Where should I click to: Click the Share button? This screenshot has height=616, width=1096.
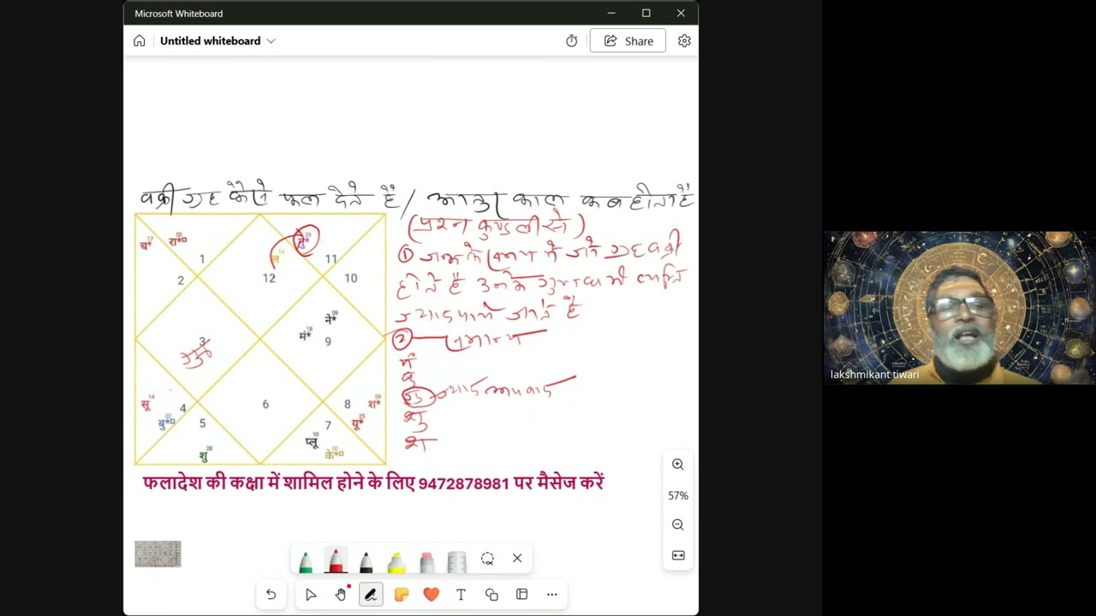pos(628,41)
